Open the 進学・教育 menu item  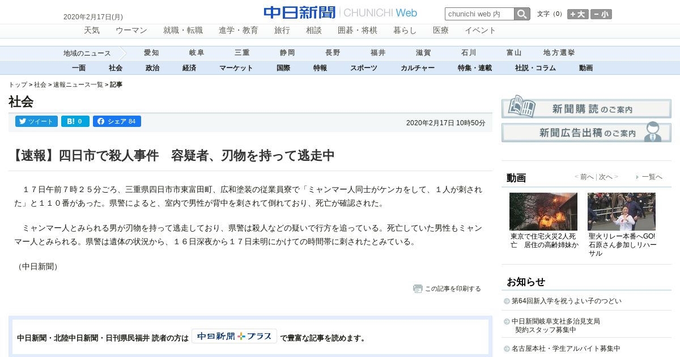coord(239,31)
